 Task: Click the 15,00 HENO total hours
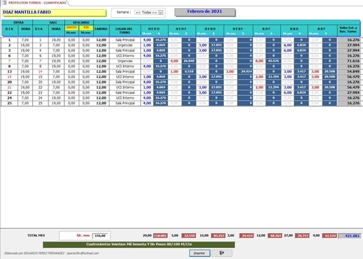(x=204, y=235)
